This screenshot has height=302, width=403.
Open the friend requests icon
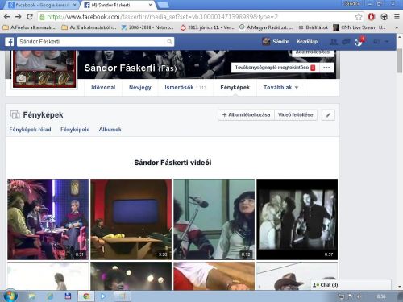pyautogui.click(x=334, y=42)
